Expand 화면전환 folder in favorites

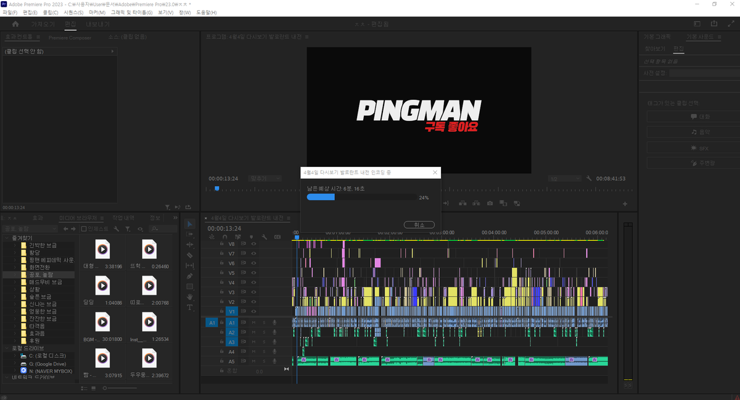[15, 267]
